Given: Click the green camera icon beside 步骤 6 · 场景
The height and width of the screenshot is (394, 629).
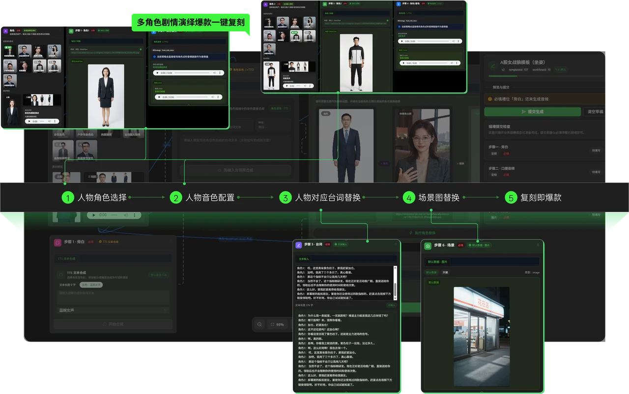Looking at the screenshot, I should pos(428,245).
